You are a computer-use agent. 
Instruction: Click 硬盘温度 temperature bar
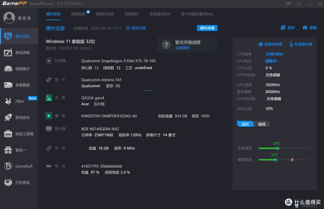[284, 160]
